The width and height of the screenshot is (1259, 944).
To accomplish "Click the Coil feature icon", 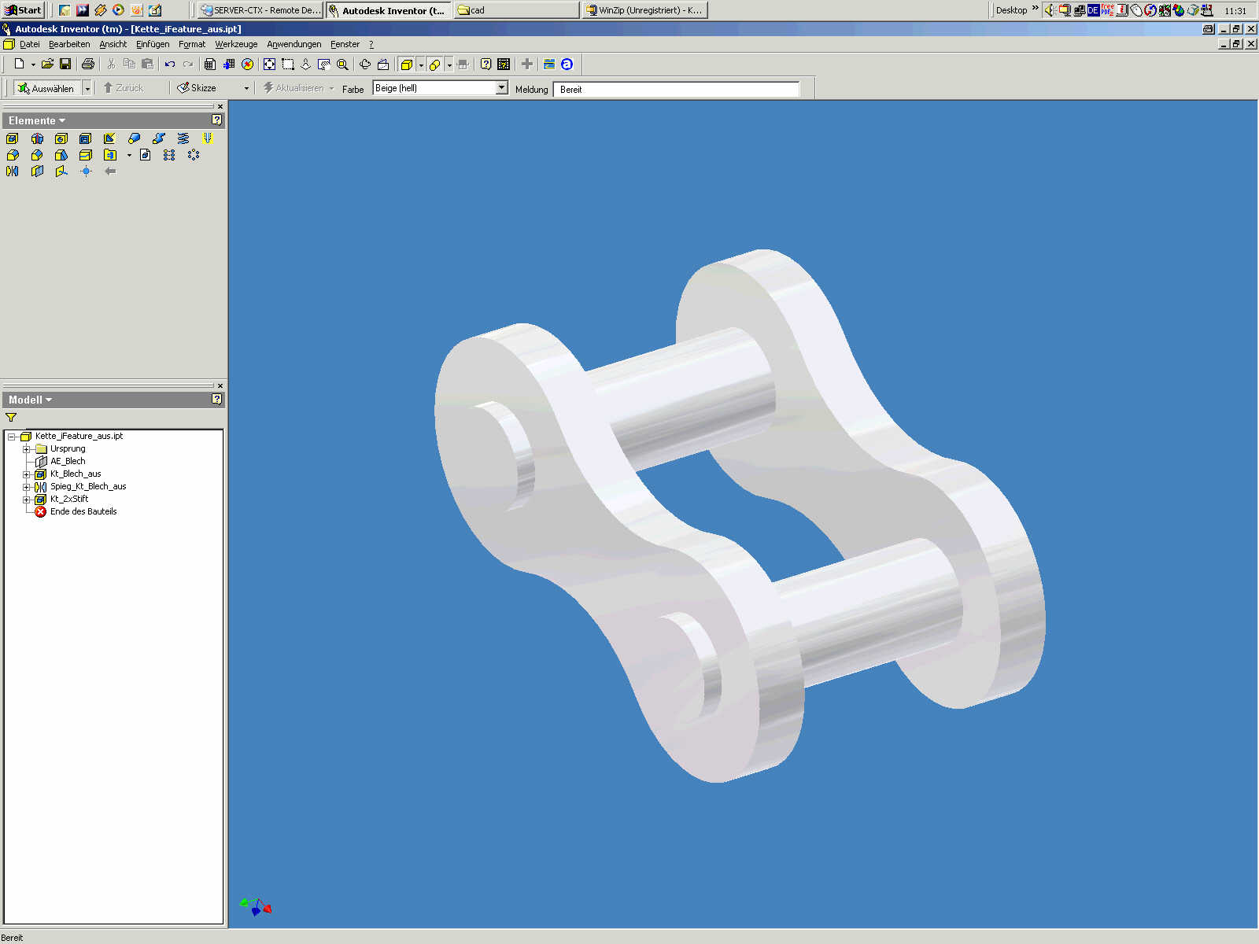I will coord(183,138).
